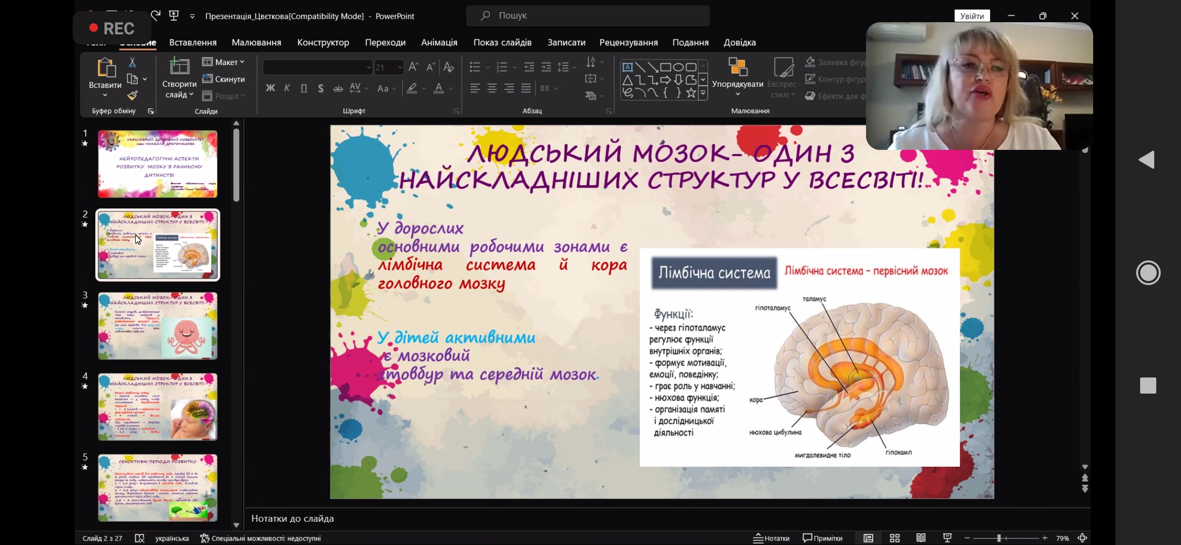Center text in paragraph group

pos(492,88)
